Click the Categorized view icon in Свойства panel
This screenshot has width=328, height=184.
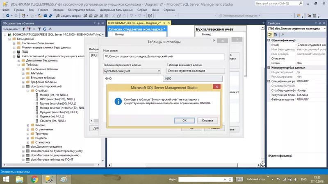pyautogui.click(x=270, y=34)
